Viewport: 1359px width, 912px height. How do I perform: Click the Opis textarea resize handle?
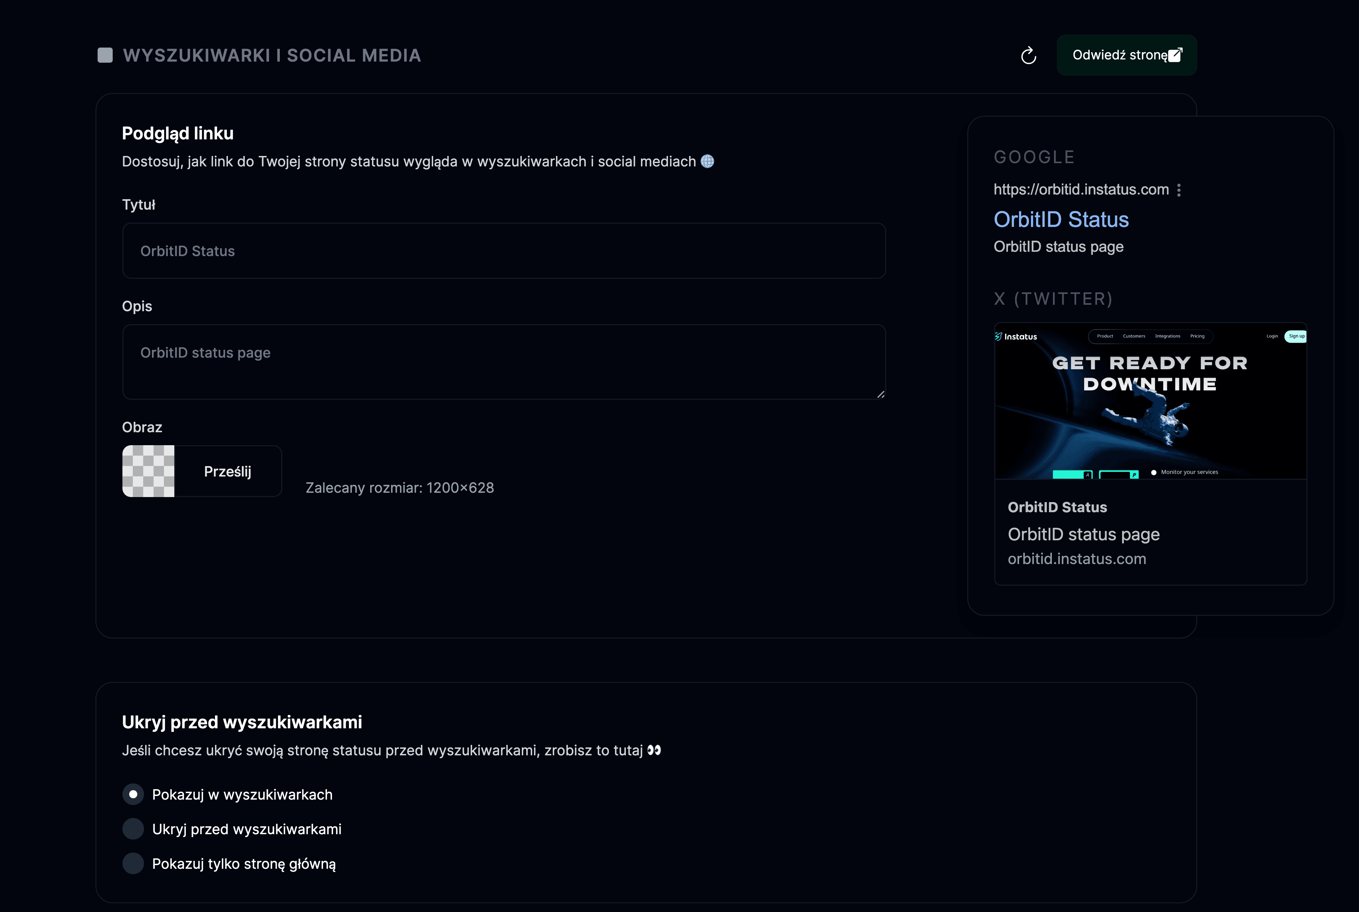[880, 394]
